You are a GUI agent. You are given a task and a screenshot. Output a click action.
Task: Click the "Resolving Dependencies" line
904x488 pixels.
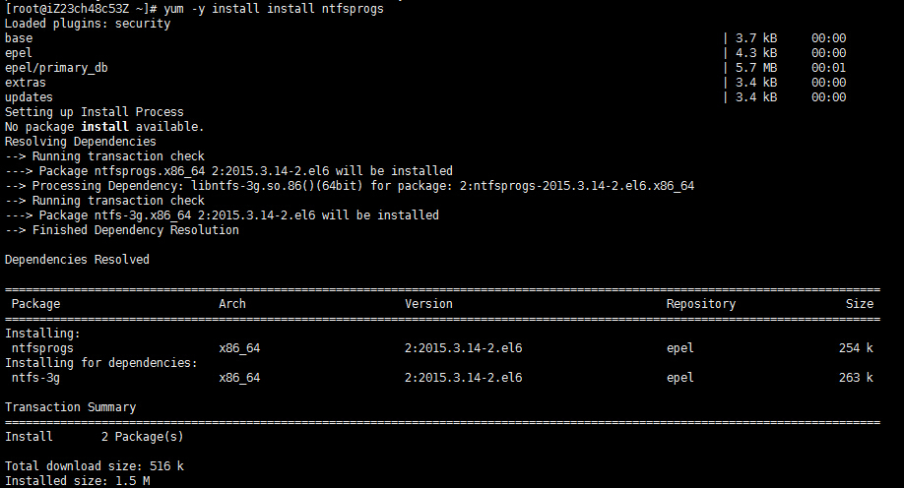pos(81,142)
